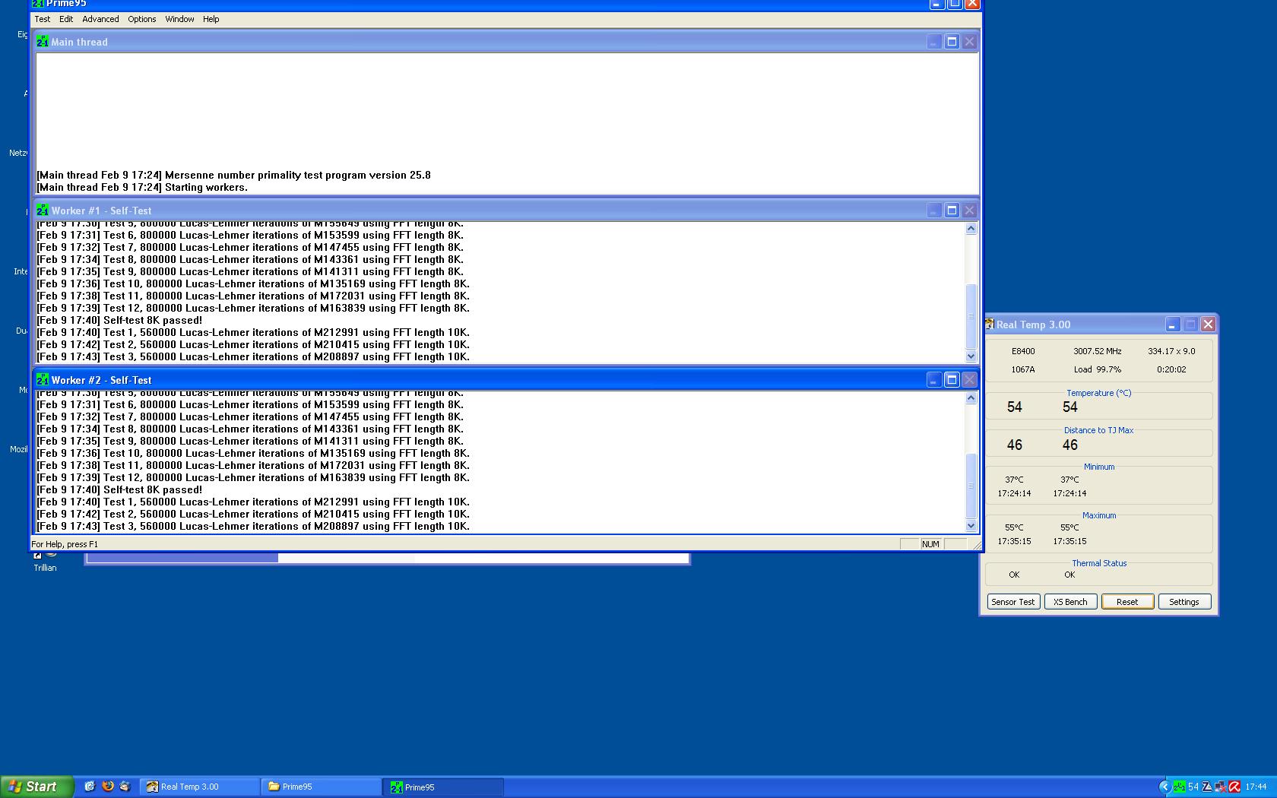Screen dimensions: 1277x798
Task: Expand hidden system tray icons
Action: 1165,787
